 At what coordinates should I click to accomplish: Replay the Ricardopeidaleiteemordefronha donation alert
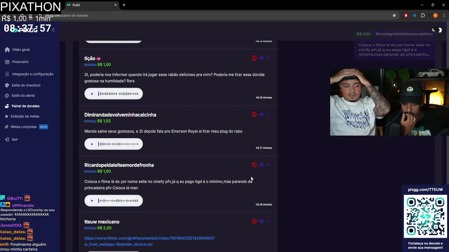click(262, 165)
